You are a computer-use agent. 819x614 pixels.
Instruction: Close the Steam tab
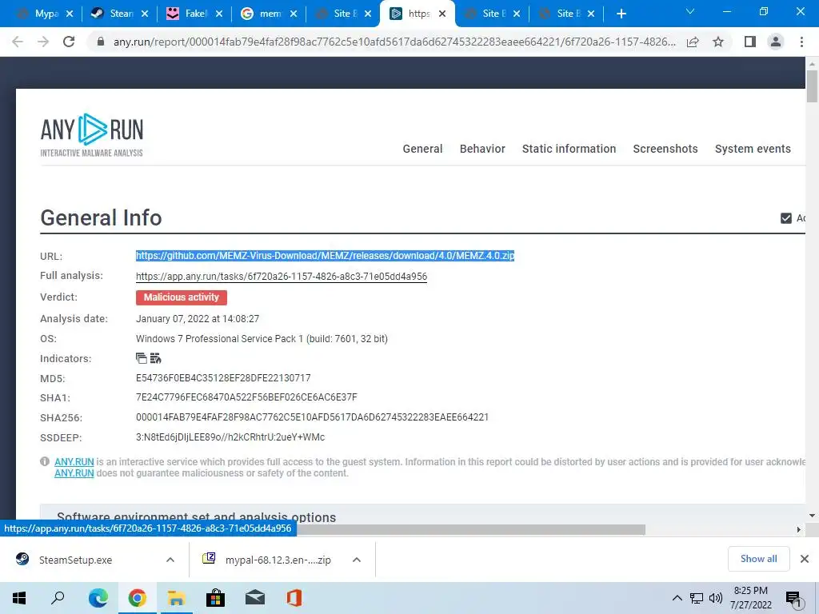click(145, 14)
